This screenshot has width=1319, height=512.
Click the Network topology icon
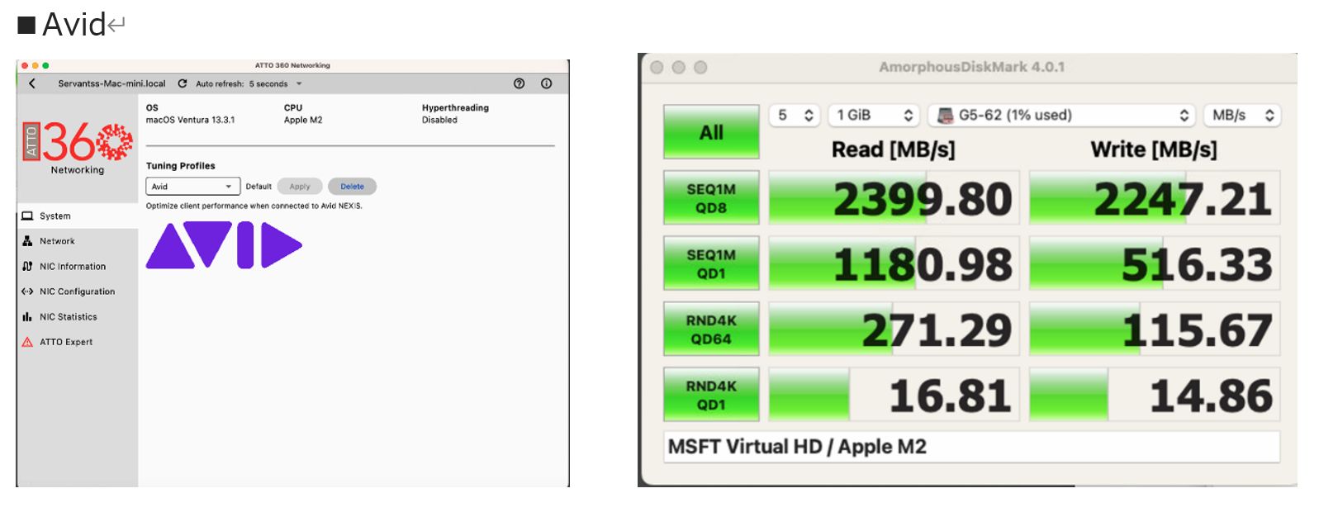(27, 241)
